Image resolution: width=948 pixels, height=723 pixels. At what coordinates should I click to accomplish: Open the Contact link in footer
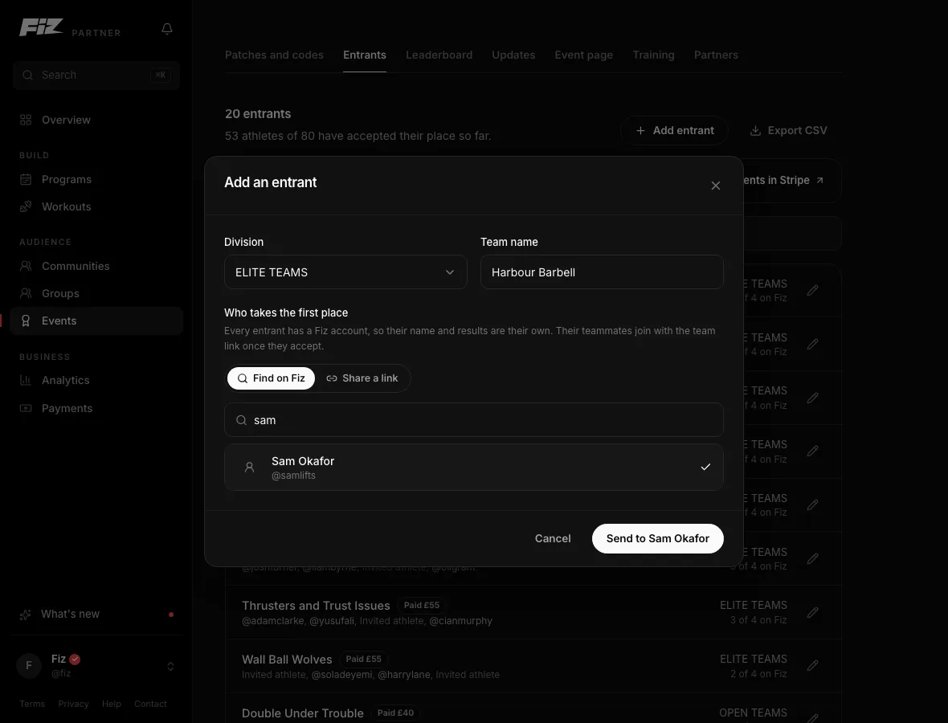click(150, 705)
